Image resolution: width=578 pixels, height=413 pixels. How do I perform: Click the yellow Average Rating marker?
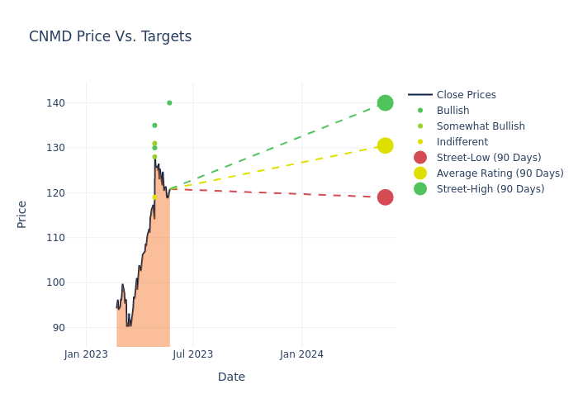(385, 145)
